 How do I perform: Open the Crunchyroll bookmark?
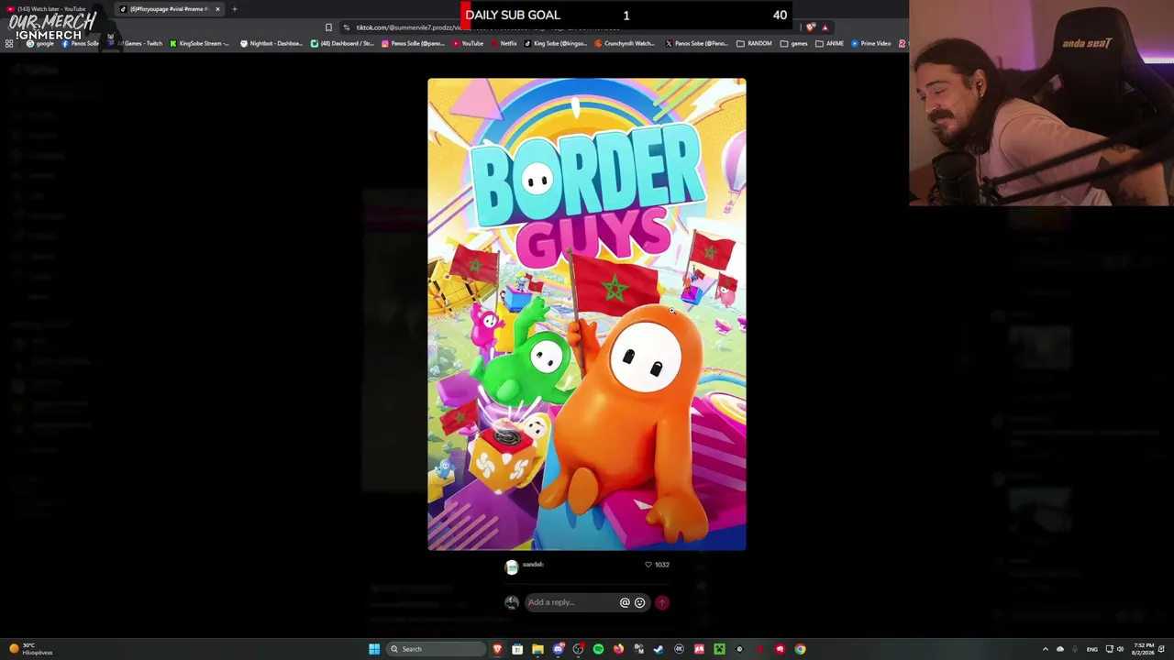(625, 43)
